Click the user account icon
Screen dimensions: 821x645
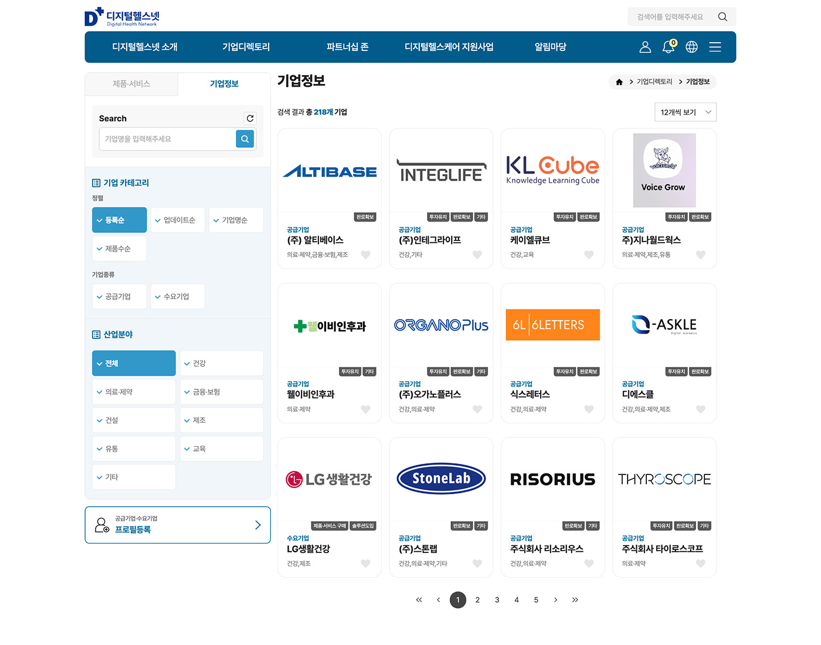pyautogui.click(x=645, y=47)
